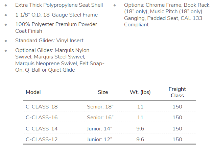Click the Standard Glides: Vinyl Insert line
The height and width of the screenshot is (150, 213).
click(49, 41)
